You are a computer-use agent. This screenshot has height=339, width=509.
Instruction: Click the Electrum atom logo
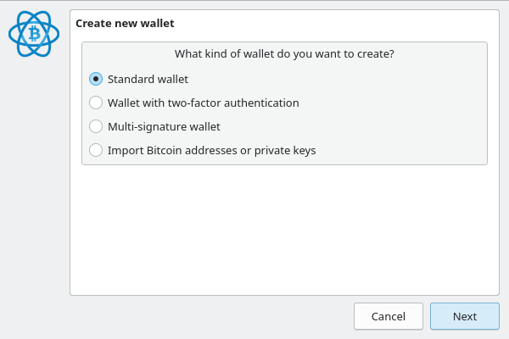(34, 34)
